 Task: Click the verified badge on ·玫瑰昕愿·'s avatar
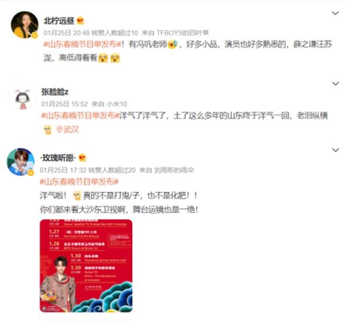point(31,172)
